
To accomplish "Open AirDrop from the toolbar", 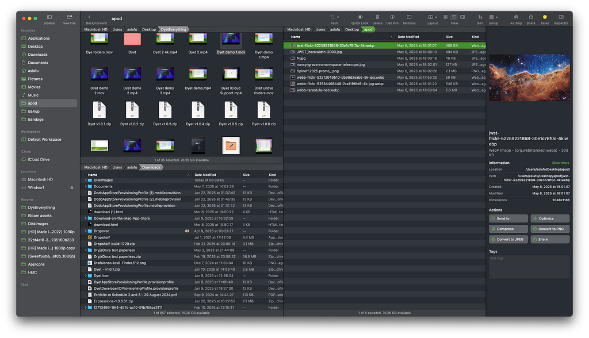I will [x=516, y=17].
